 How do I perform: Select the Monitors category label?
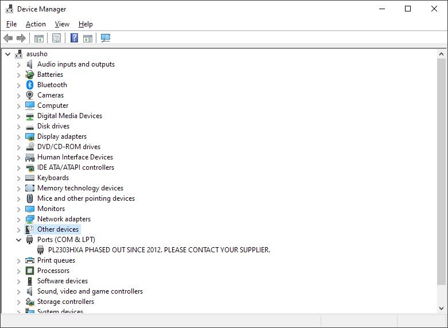click(x=51, y=209)
